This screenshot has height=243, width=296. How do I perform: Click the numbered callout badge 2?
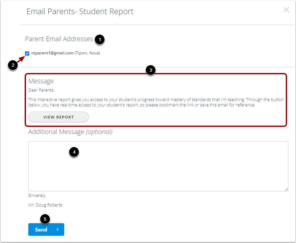point(12,65)
